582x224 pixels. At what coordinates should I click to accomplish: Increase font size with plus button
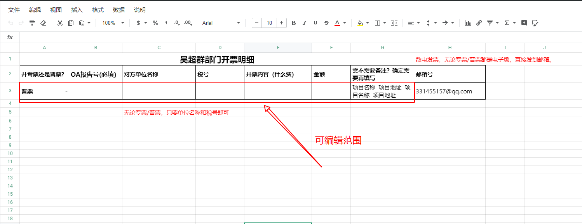282,23
